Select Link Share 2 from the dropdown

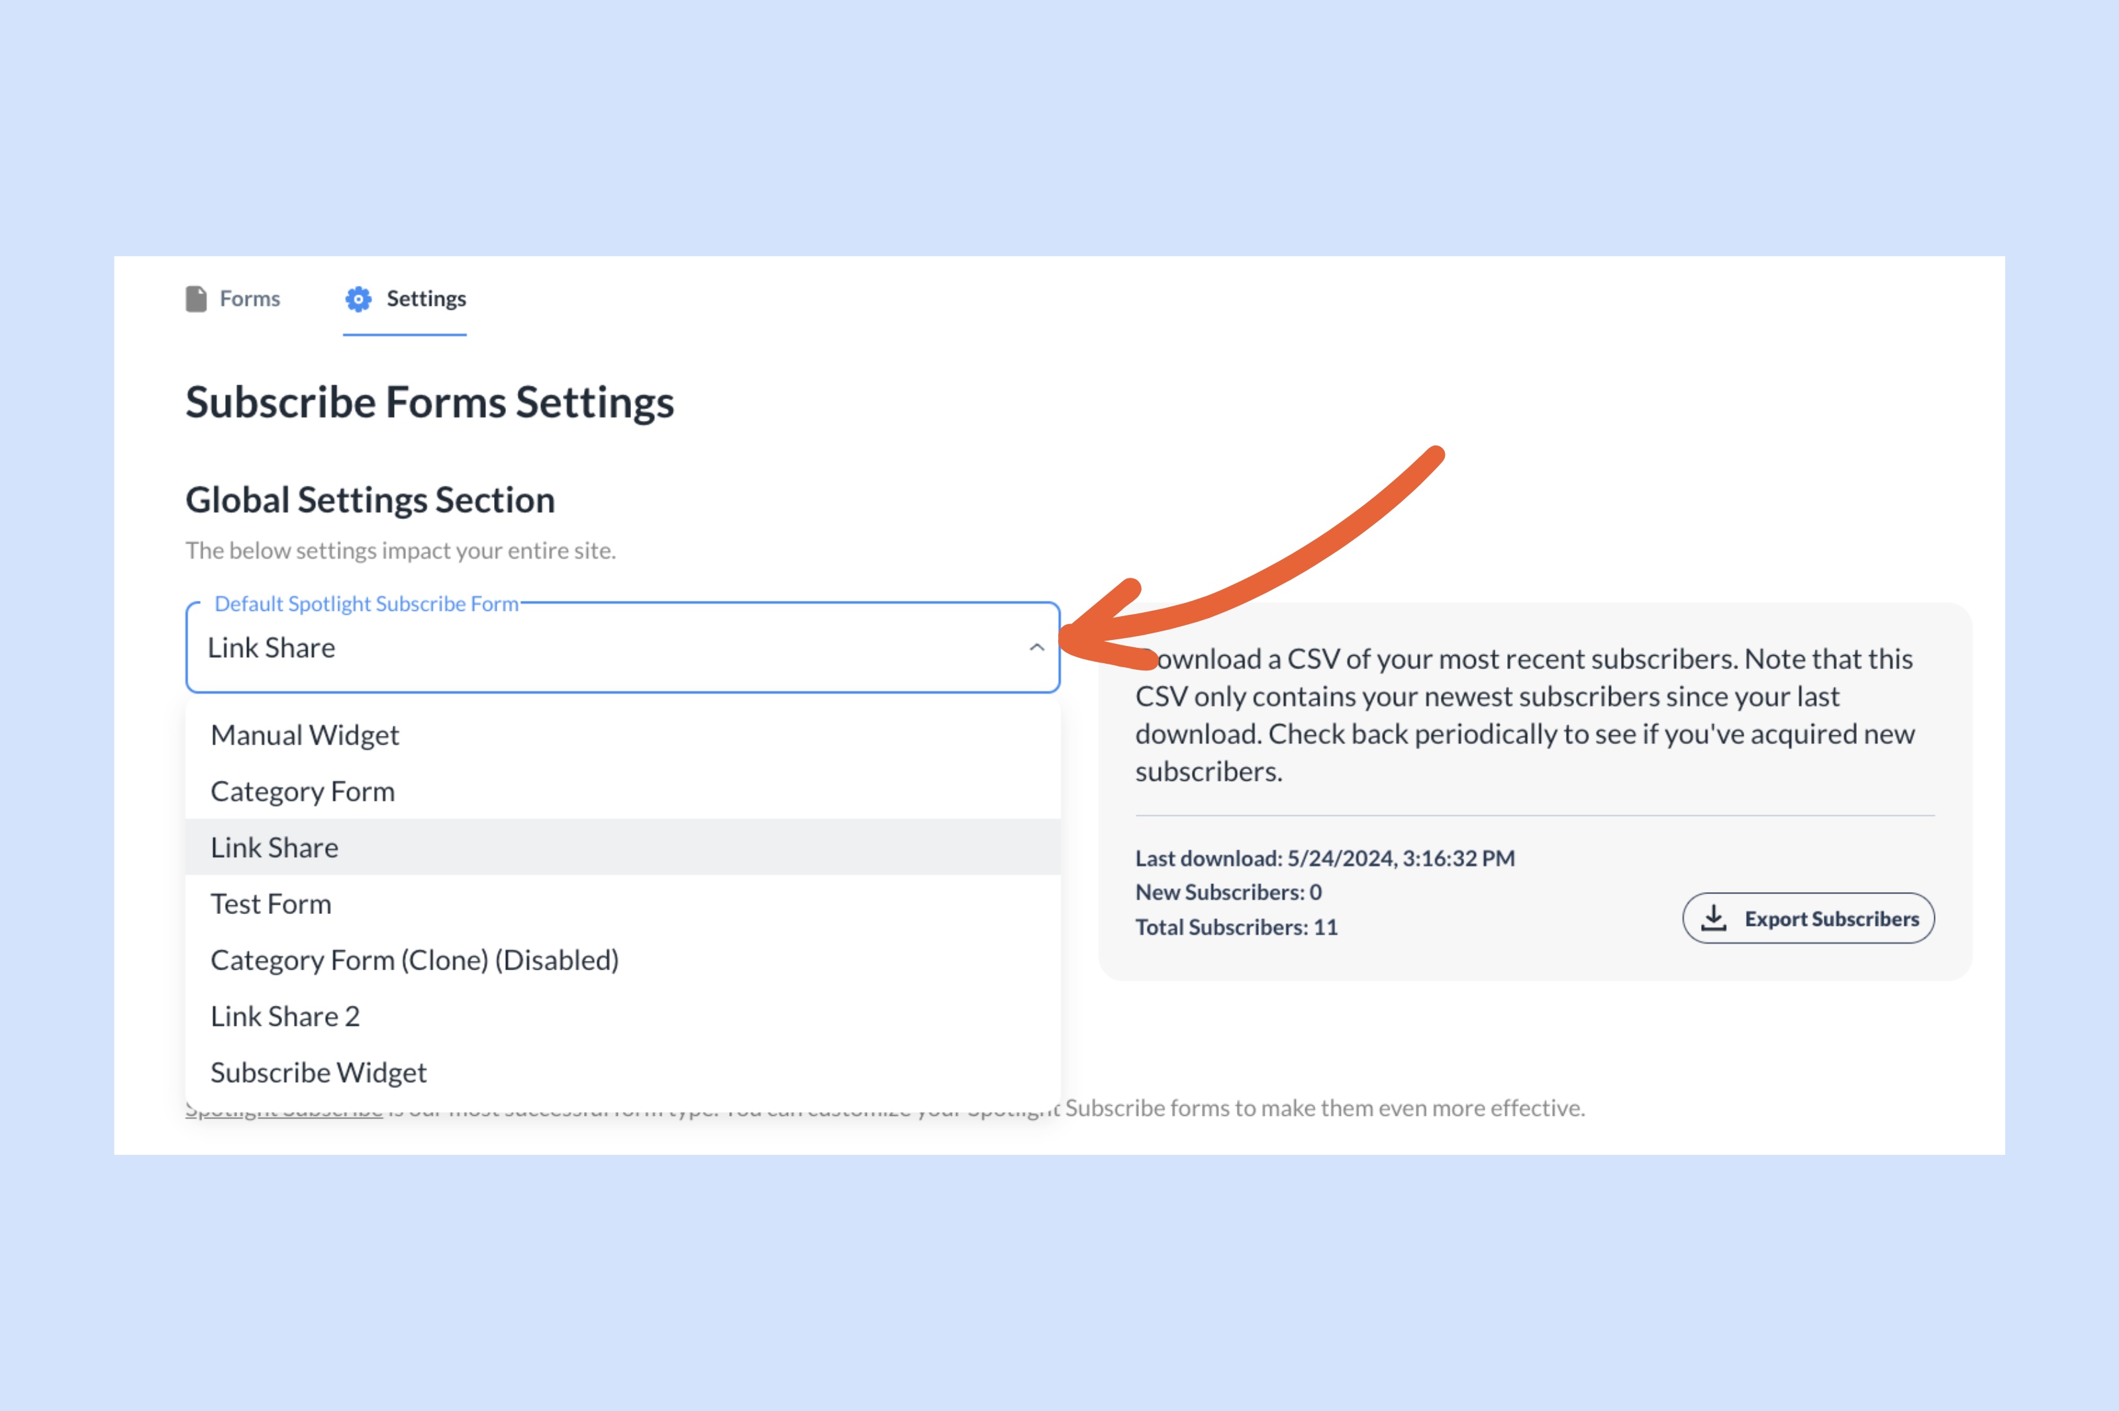285,1016
